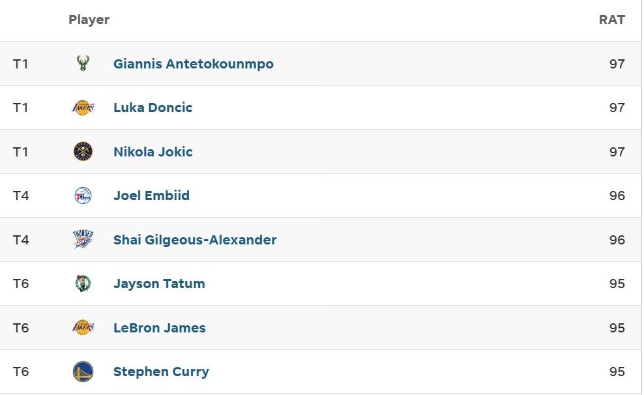Open Luka Doncic player link

[x=153, y=108]
